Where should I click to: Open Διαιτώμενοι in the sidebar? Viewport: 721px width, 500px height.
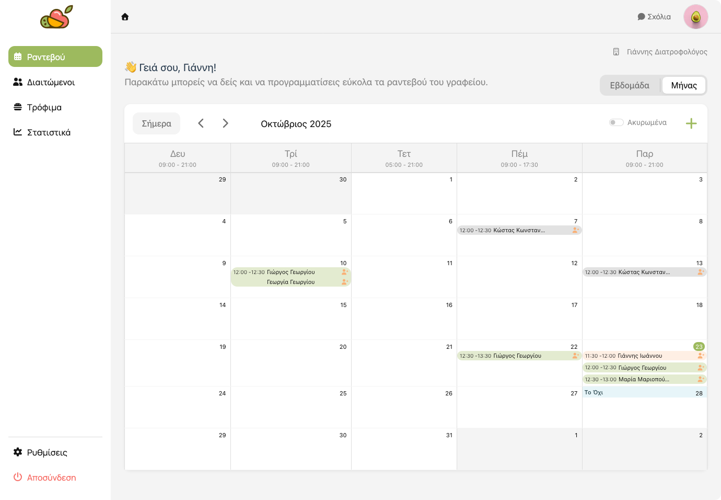[51, 82]
